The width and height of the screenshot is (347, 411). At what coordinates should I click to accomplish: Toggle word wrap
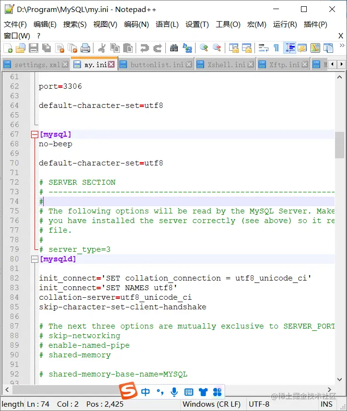click(x=263, y=48)
